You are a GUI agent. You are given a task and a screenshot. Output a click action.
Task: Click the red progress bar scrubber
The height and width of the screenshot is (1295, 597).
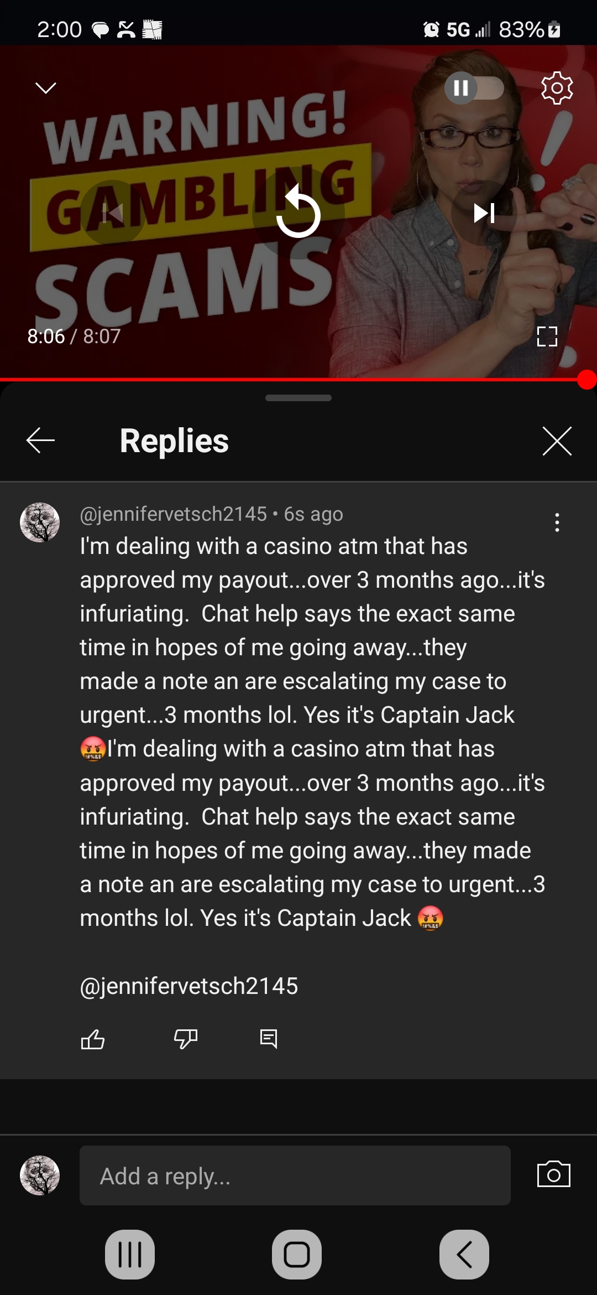point(586,380)
